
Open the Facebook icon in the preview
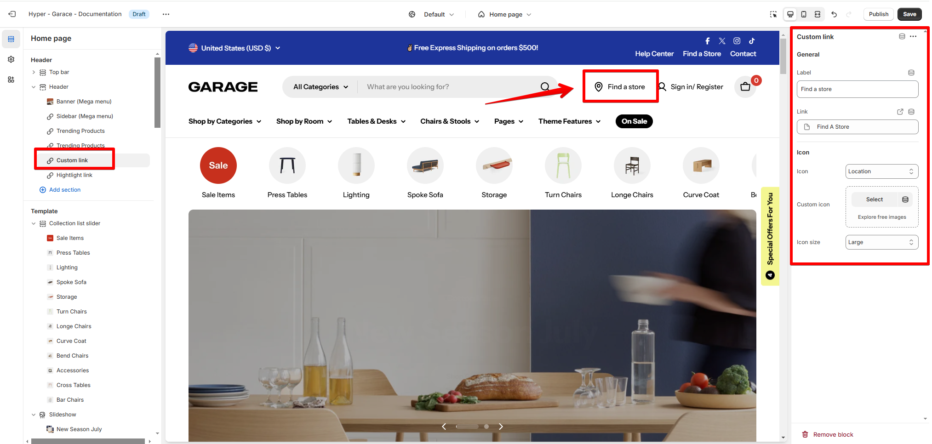[x=708, y=41]
